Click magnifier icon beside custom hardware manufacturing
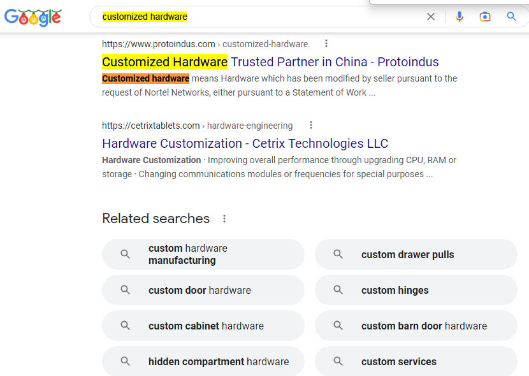The image size is (529, 376). click(125, 254)
